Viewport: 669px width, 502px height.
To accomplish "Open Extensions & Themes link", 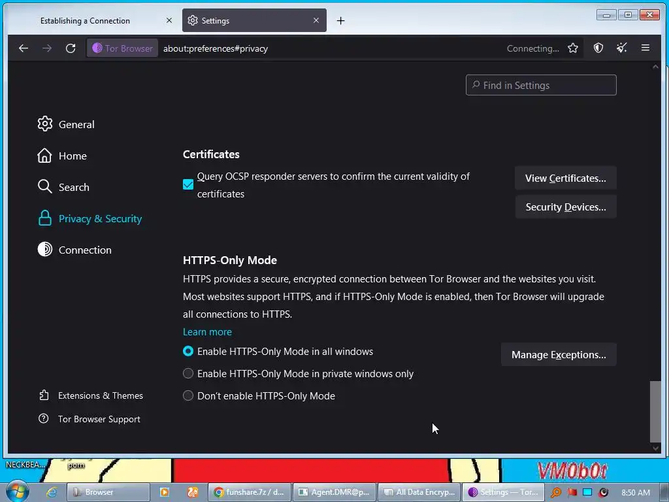I will 91,395.
